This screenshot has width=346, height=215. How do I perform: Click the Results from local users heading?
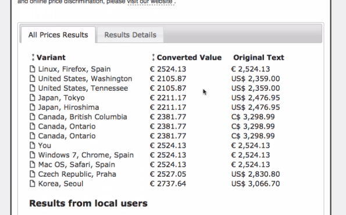88,203
